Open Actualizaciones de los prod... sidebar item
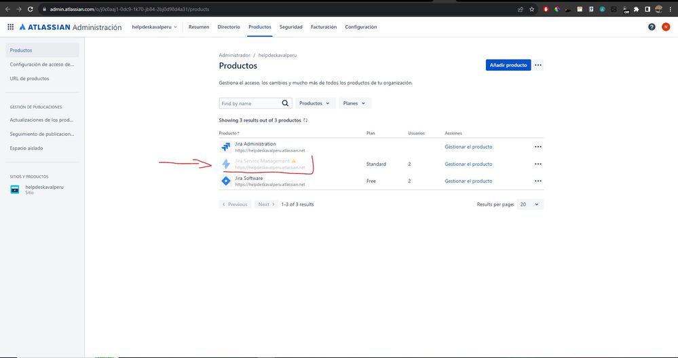This screenshot has height=358, width=678. click(x=42, y=120)
